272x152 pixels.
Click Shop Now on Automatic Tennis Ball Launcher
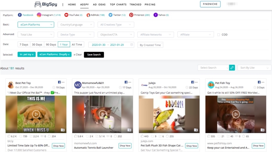pos(125,145)
